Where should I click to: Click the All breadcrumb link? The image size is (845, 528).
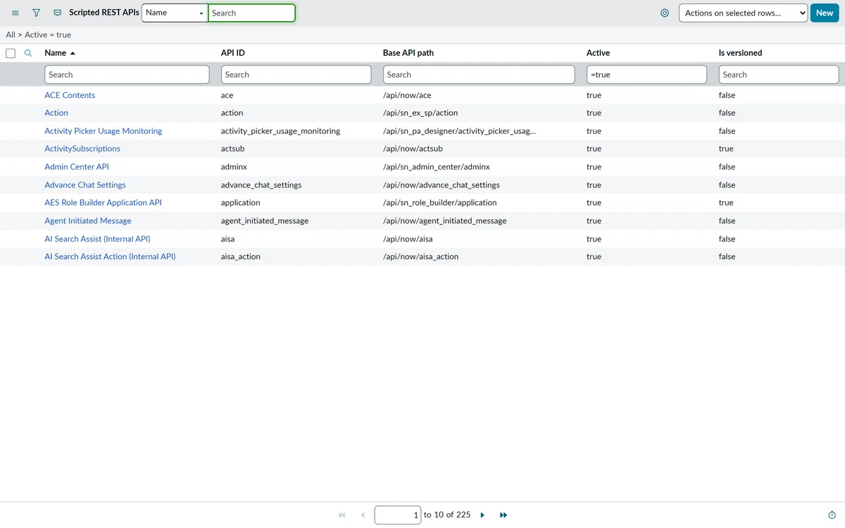[x=11, y=34]
